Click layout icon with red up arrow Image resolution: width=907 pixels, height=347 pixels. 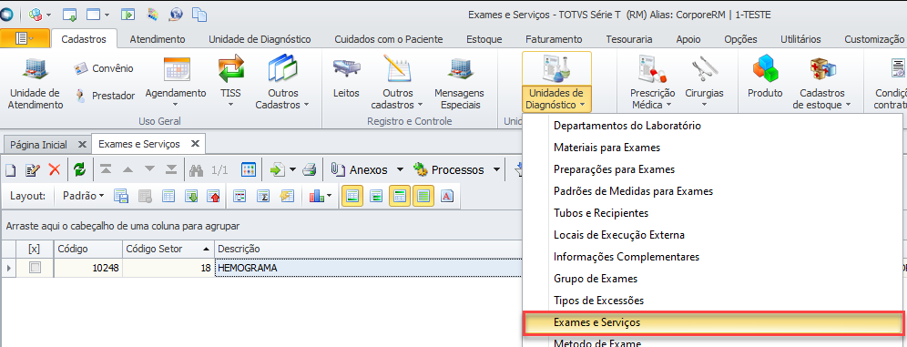coord(213,196)
